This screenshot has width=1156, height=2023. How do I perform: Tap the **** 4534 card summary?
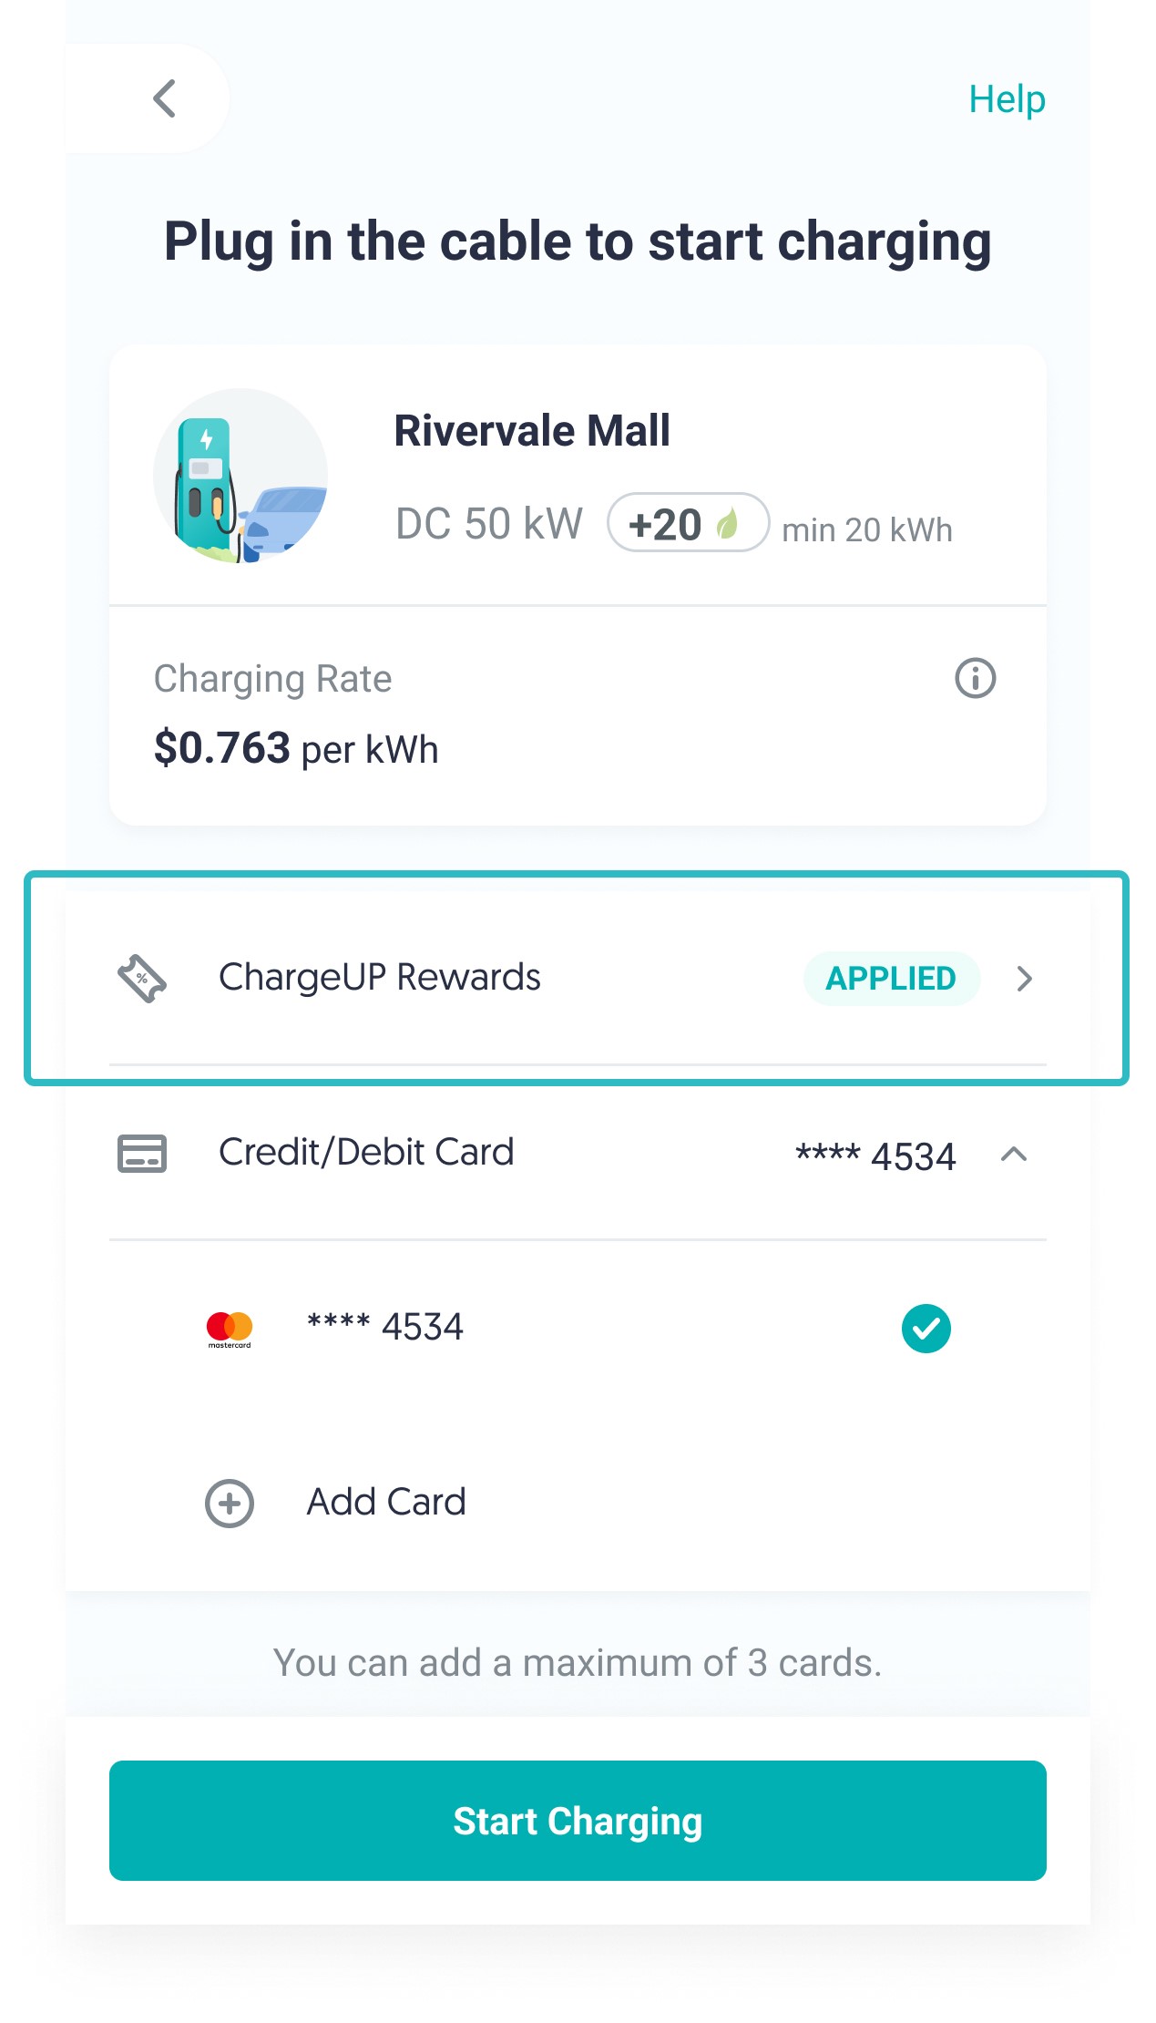[875, 1155]
